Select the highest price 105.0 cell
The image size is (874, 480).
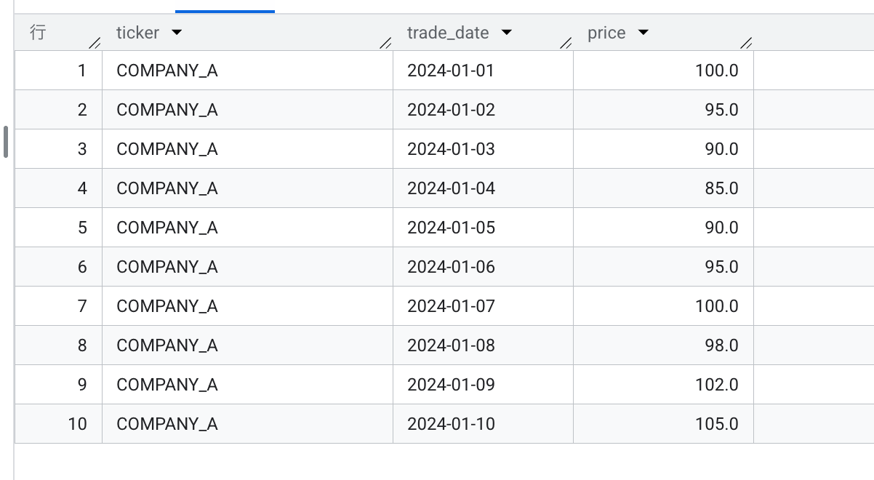click(718, 424)
